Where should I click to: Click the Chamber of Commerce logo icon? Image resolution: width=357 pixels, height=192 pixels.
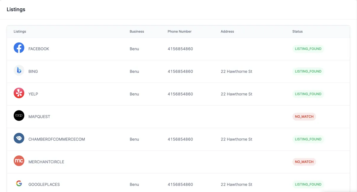pyautogui.click(x=19, y=138)
